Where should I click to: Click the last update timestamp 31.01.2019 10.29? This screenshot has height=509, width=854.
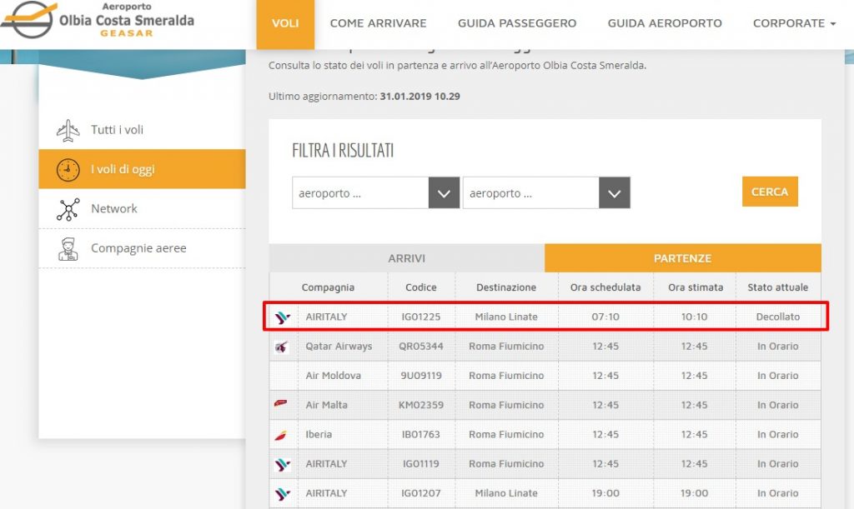pyautogui.click(x=420, y=97)
